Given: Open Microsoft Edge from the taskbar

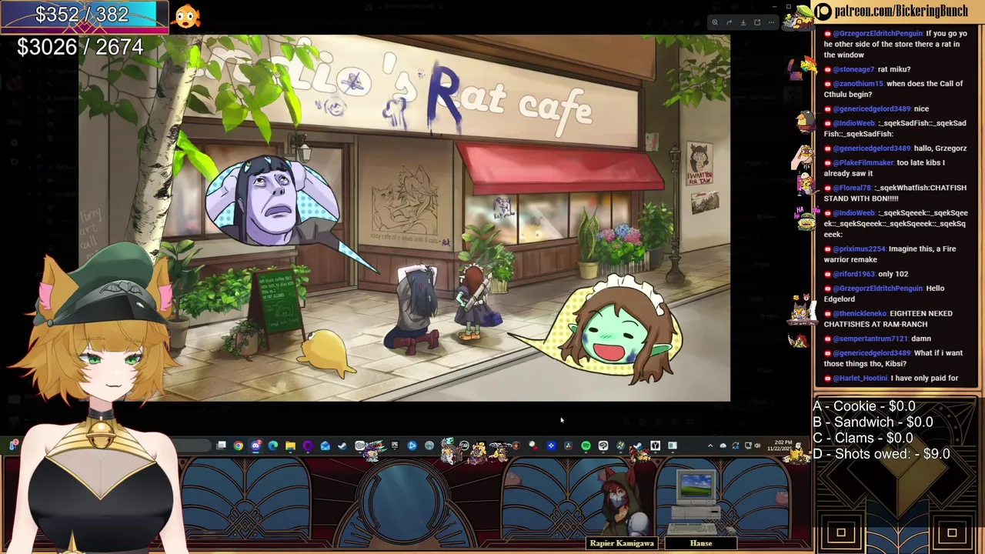Looking at the screenshot, I should coord(272,446).
